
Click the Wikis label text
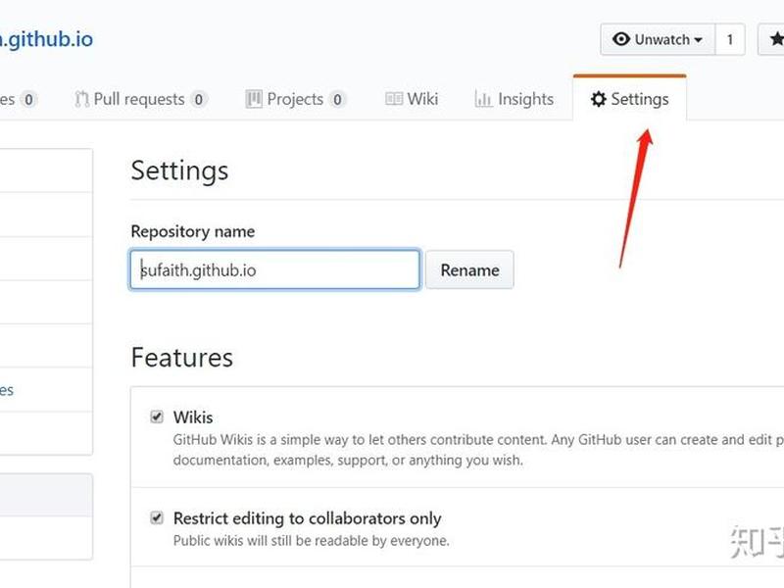coord(193,417)
